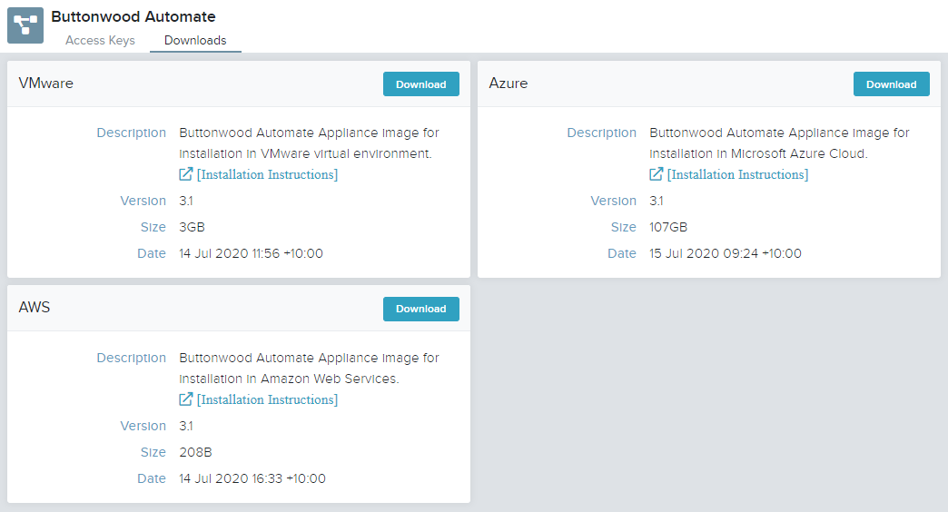Click external-link icon in Azure description
Viewport: 948px width, 512px height.
point(656,174)
